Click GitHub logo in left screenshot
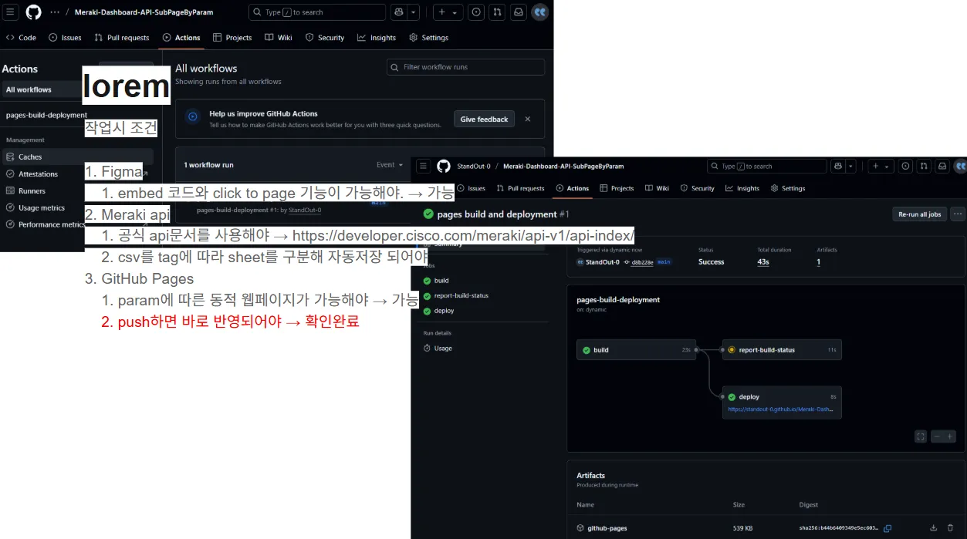The height and width of the screenshot is (539, 967). coord(33,12)
